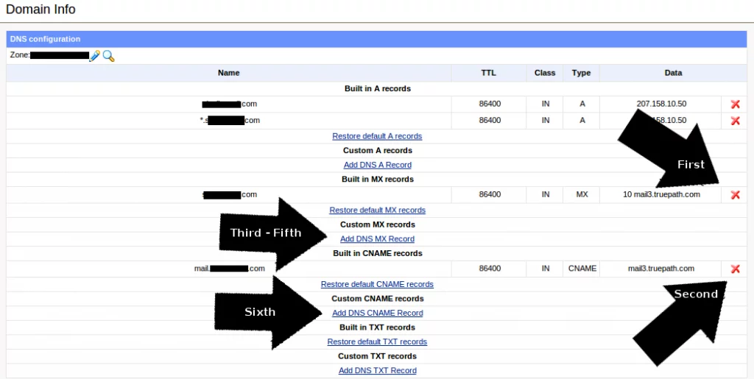Image resolution: width=754 pixels, height=379 pixels.
Task: Click Restore default MX records
Action: [377, 210]
